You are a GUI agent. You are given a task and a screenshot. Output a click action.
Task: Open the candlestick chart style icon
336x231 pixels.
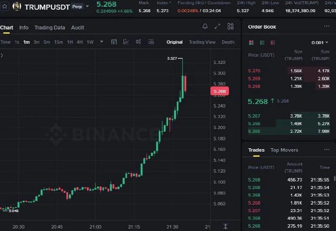pyautogui.click(x=139, y=42)
